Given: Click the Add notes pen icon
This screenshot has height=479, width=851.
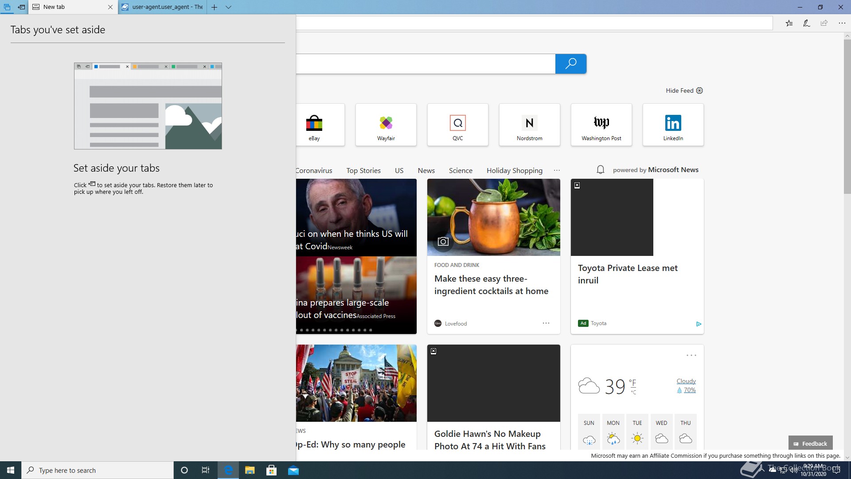Looking at the screenshot, I should [x=807, y=23].
